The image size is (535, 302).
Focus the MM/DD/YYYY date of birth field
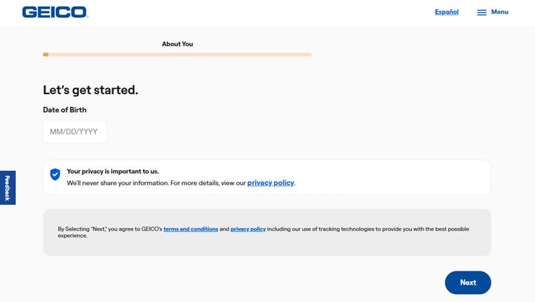click(75, 132)
